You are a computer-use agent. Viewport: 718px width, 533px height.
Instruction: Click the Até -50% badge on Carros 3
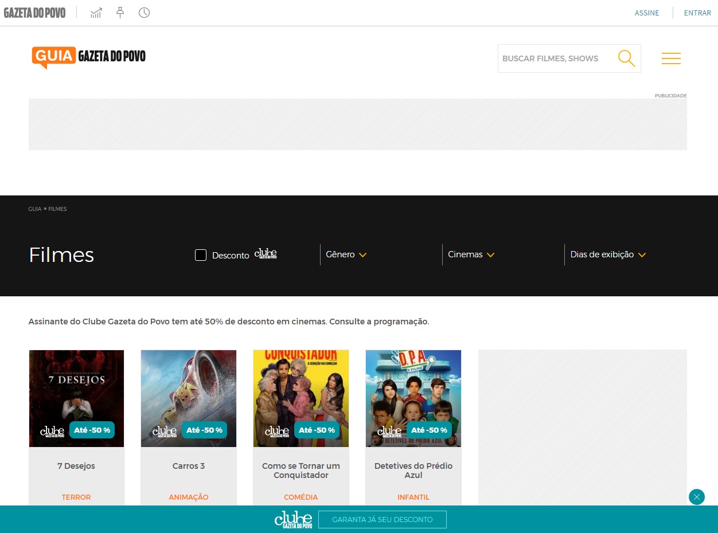204,430
